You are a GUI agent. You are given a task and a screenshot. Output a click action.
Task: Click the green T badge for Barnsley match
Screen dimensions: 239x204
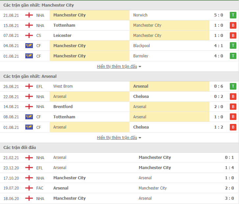coord(233,56)
